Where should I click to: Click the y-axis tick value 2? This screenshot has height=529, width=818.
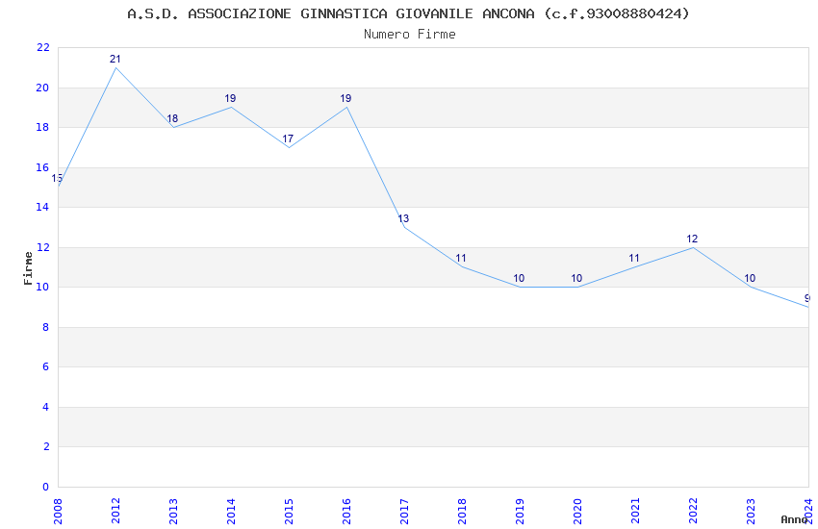tap(46, 446)
